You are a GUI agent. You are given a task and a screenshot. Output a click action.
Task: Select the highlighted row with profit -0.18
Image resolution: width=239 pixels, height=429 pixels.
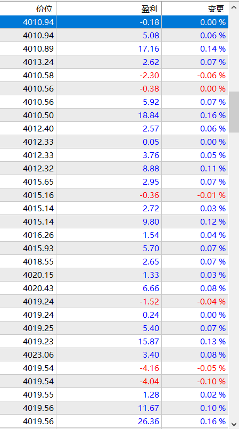pyautogui.click(x=114, y=22)
